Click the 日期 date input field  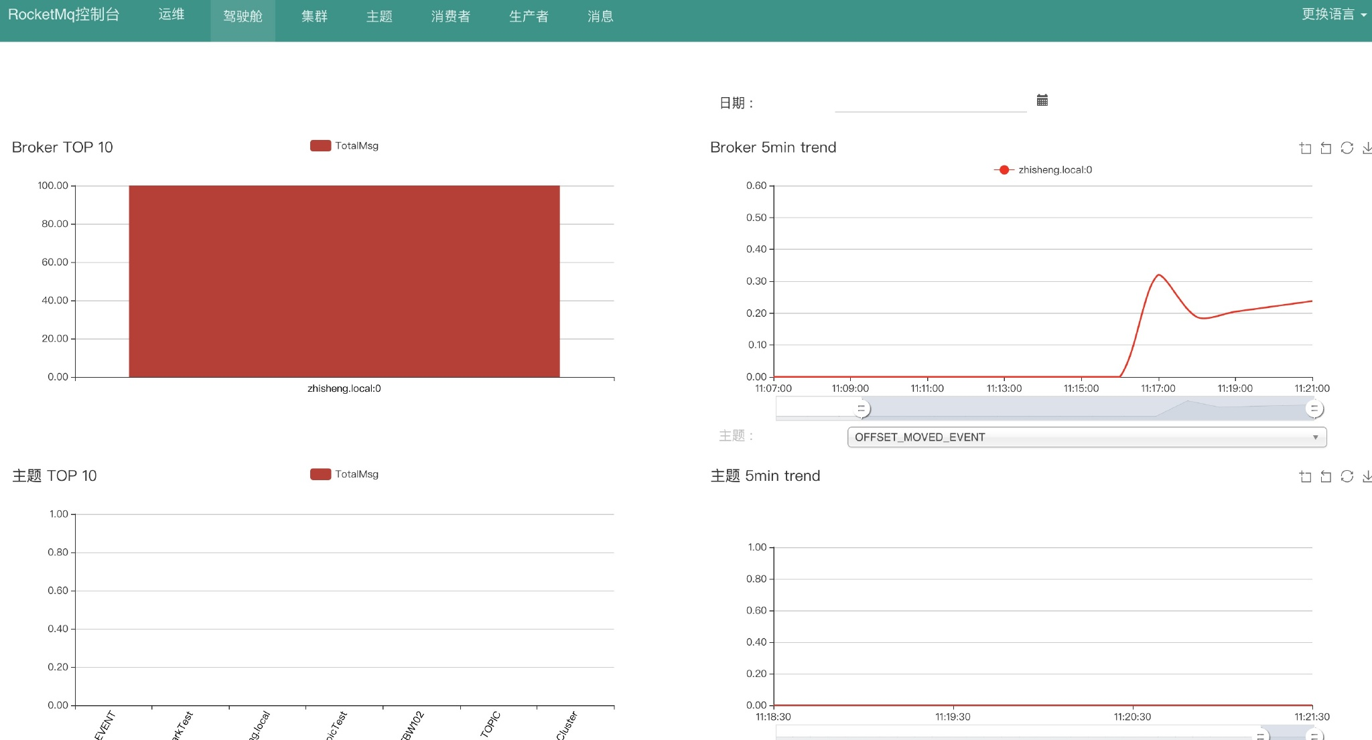pos(931,102)
